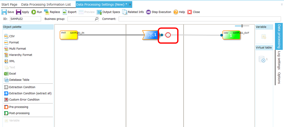
Task: Start Step Execution
Action: pos(159,12)
